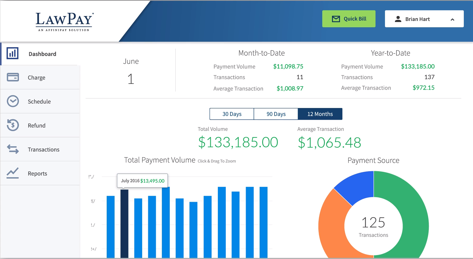Click the $133,185.00 Total Volume figure
This screenshot has height=259, width=473.
coord(238,142)
